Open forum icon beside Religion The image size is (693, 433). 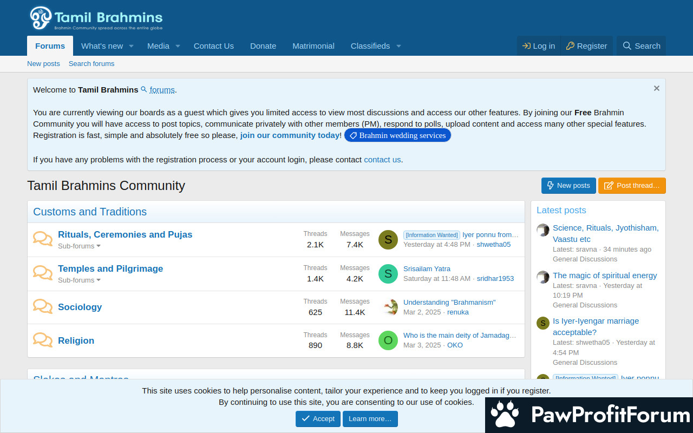pos(43,340)
